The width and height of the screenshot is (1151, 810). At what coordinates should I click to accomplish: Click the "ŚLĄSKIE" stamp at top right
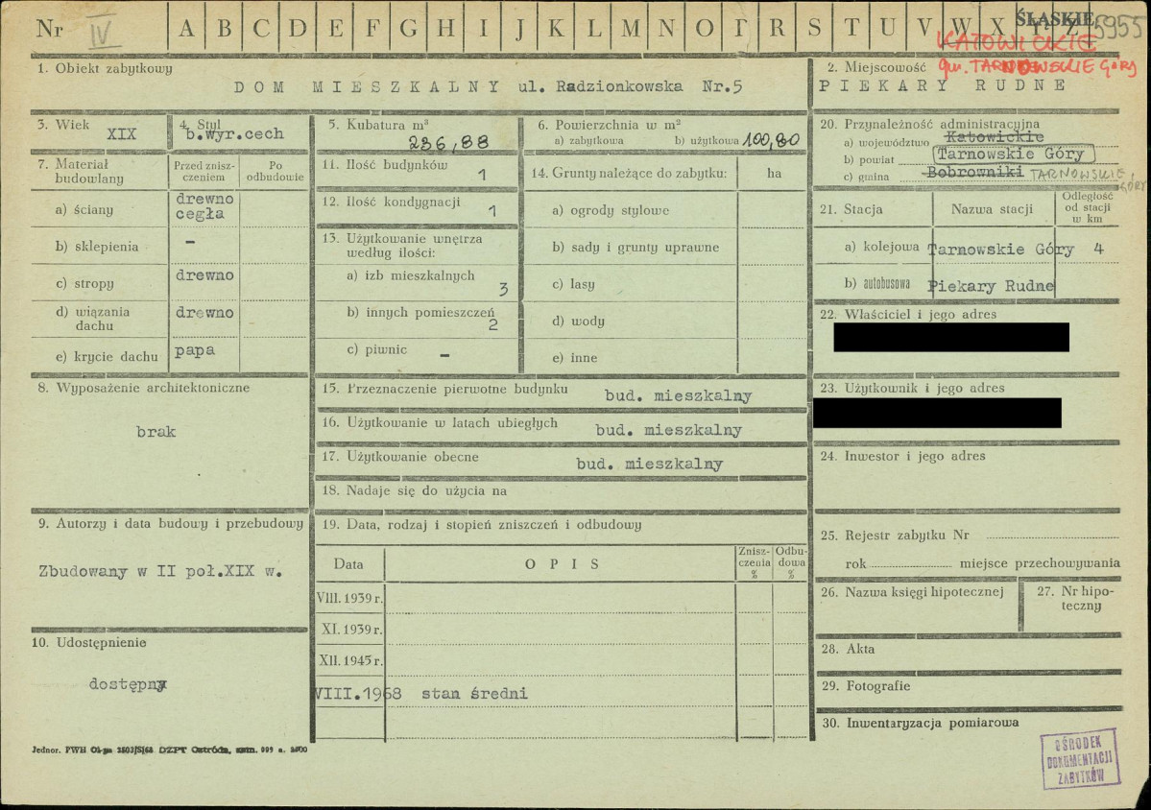point(1054,19)
